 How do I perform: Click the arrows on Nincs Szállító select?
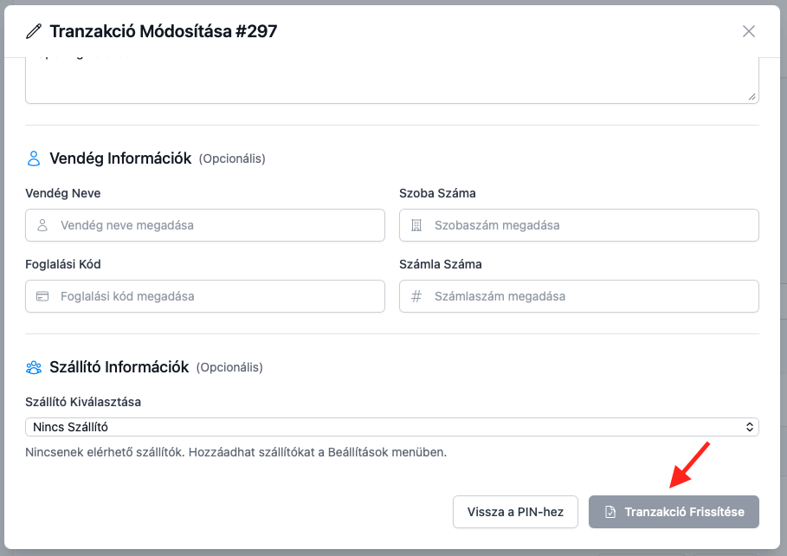(x=750, y=427)
